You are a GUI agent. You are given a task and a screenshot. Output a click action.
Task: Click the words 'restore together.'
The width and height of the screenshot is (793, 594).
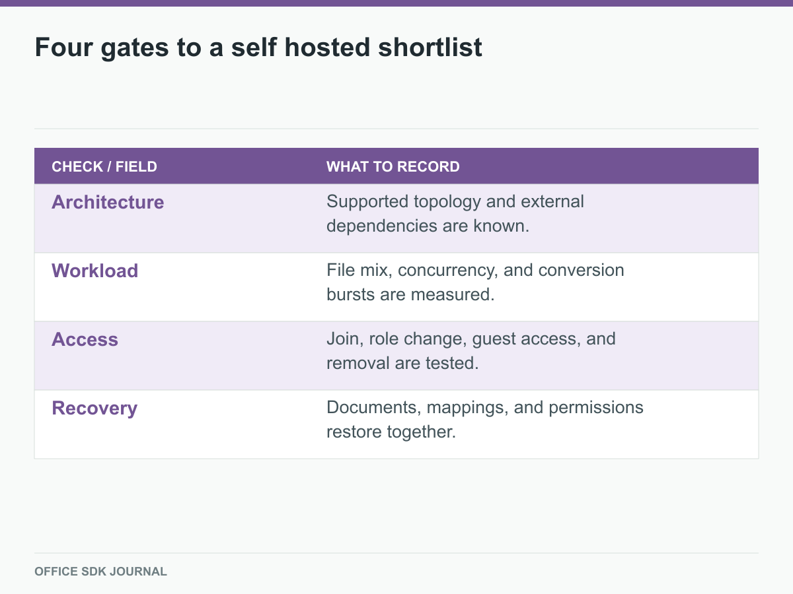(391, 432)
